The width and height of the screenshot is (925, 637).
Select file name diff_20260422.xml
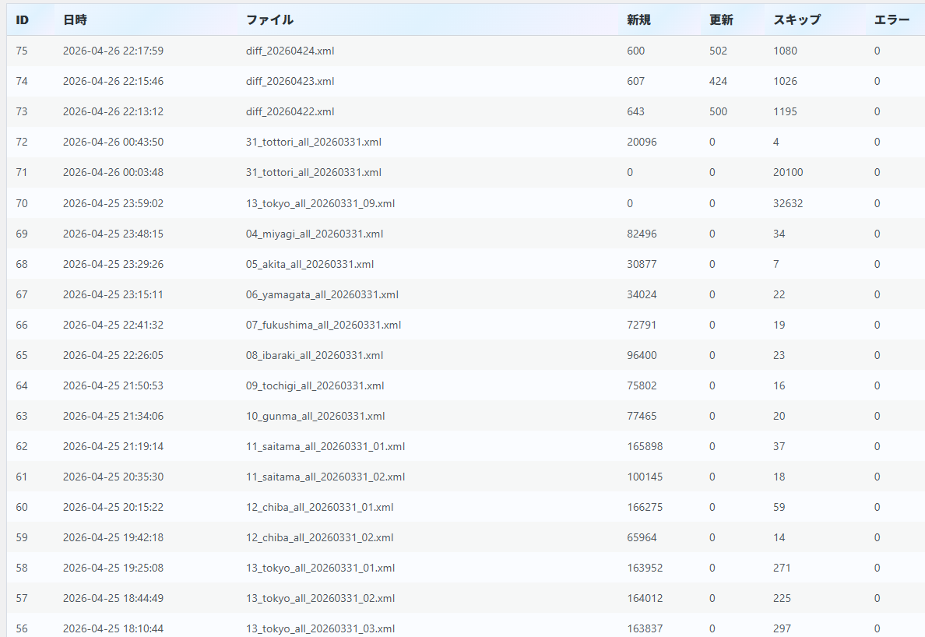pyautogui.click(x=290, y=111)
